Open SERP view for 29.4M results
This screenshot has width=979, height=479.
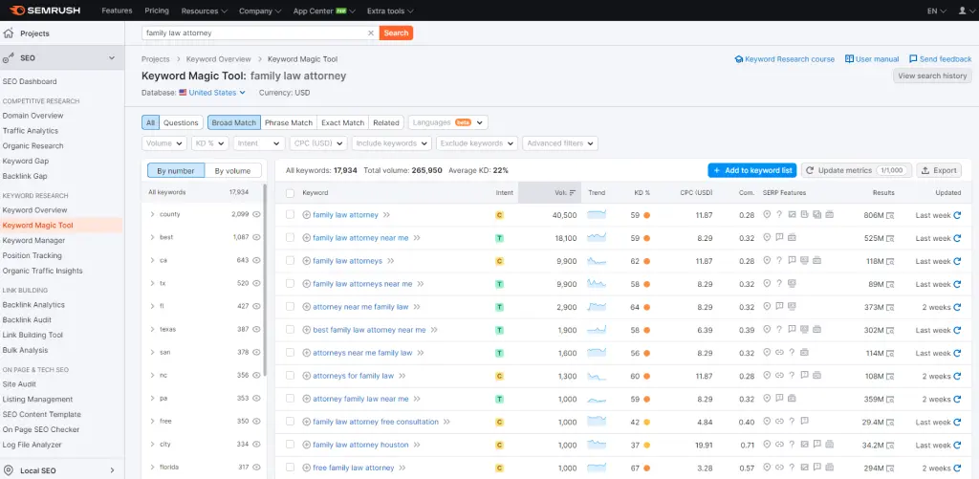pos(890,423)
